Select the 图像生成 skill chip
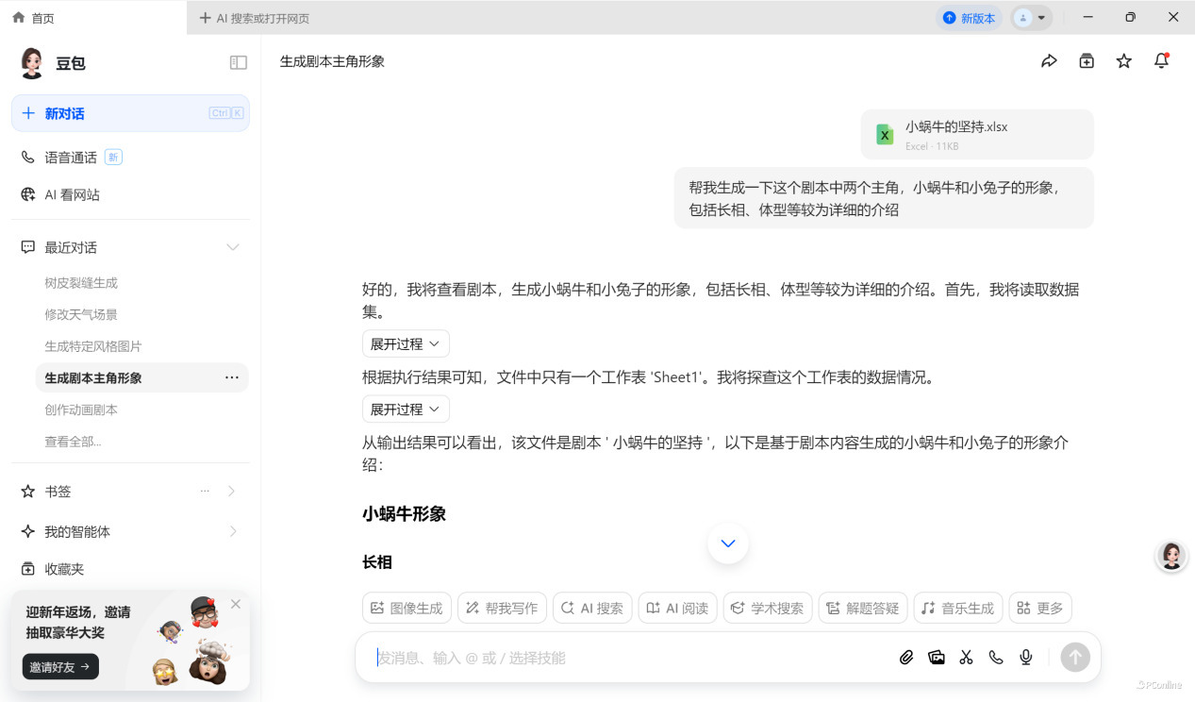This screenshot has height=702, width=1195. 407,609
